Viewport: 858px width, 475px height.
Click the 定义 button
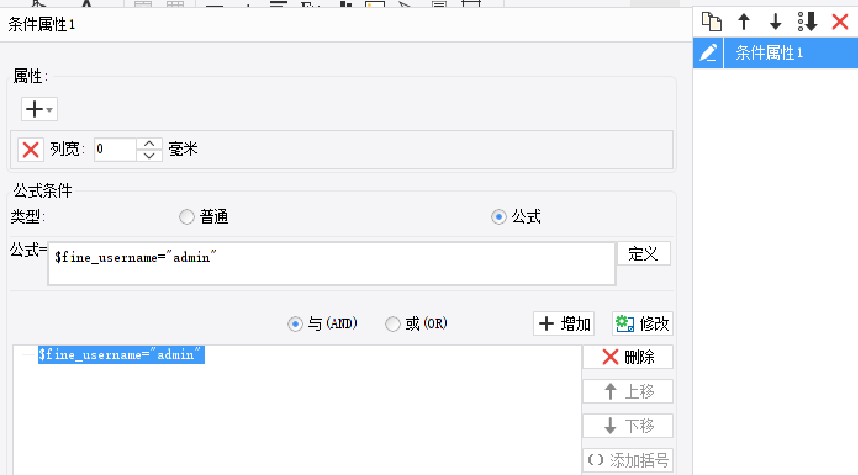(x=643, y=253)
